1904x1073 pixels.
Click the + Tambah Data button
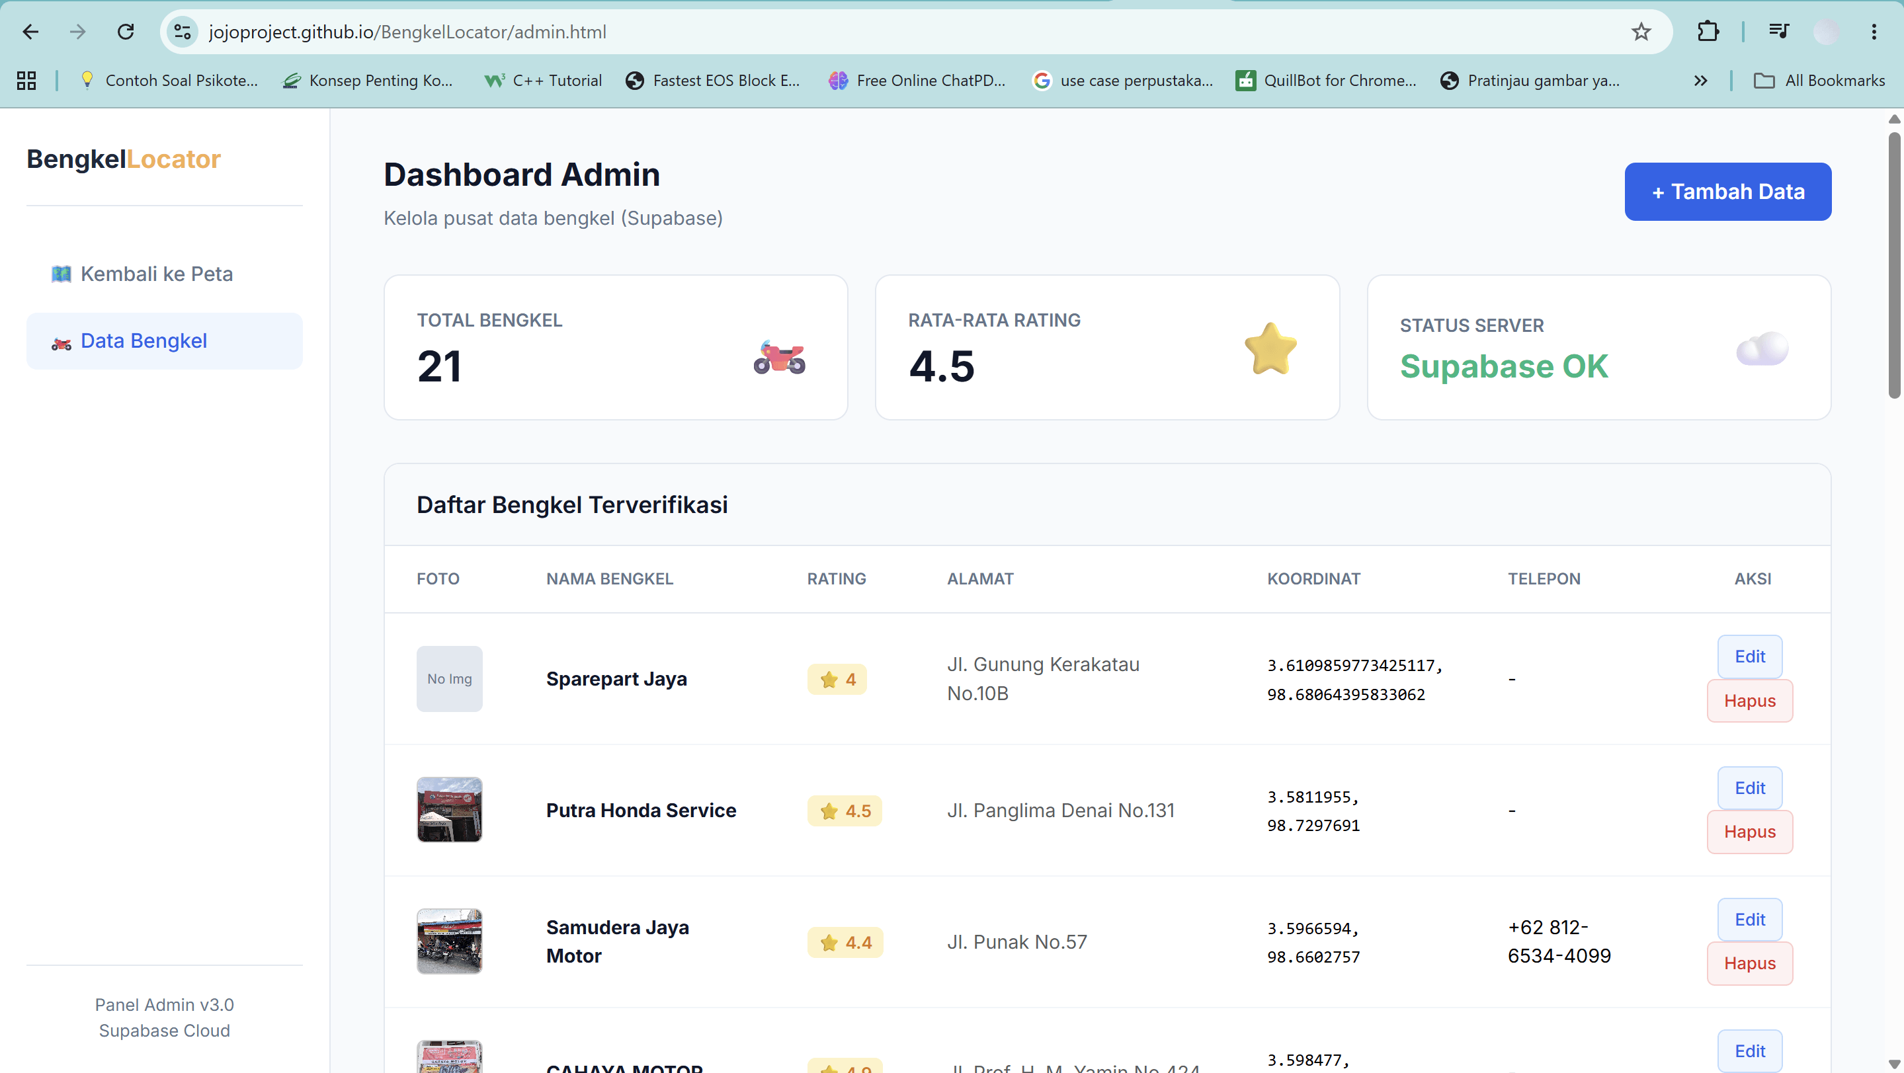click(x=1727, y=192)
